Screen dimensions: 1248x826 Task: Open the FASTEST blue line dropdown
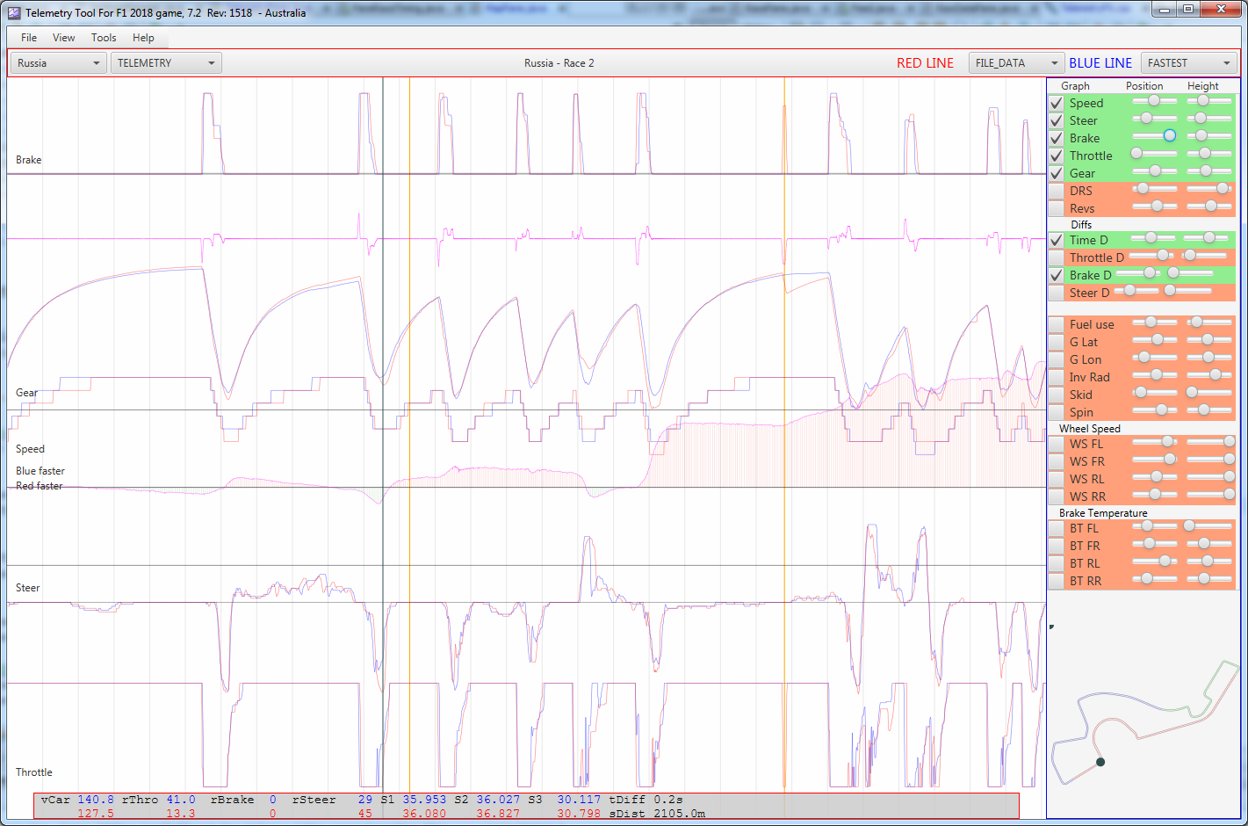[1188, 63]
